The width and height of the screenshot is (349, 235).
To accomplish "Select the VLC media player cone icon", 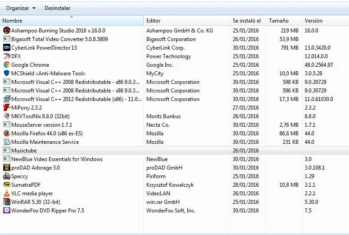I will 7,194.
